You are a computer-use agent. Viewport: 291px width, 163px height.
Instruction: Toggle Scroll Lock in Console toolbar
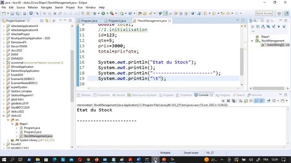(x=246, y=101)
